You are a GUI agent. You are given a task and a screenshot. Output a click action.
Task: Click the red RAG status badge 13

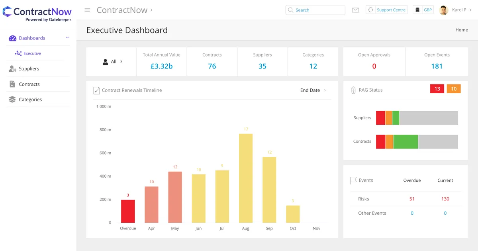(x=437, y=89)
